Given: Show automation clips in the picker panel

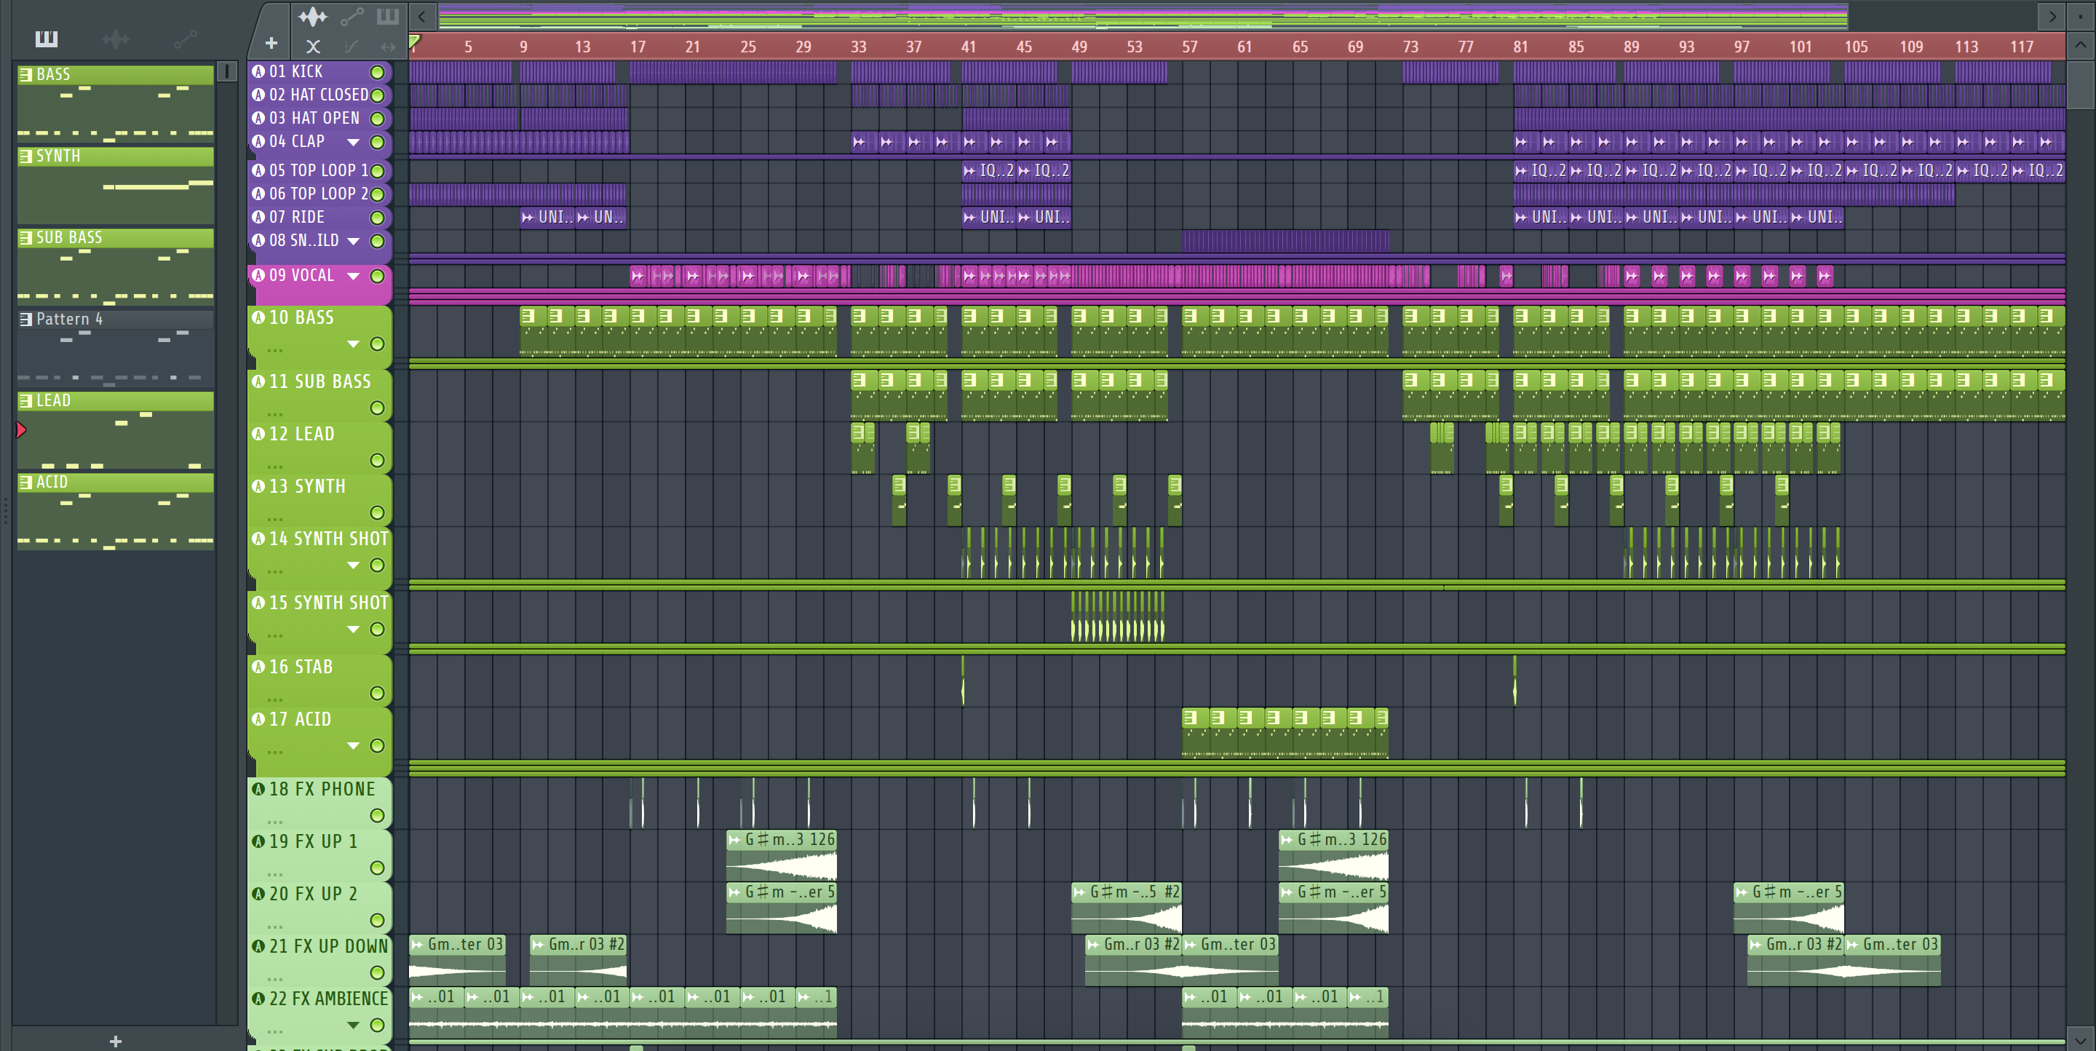Looking at the screenshot, I should click(185, 39).
